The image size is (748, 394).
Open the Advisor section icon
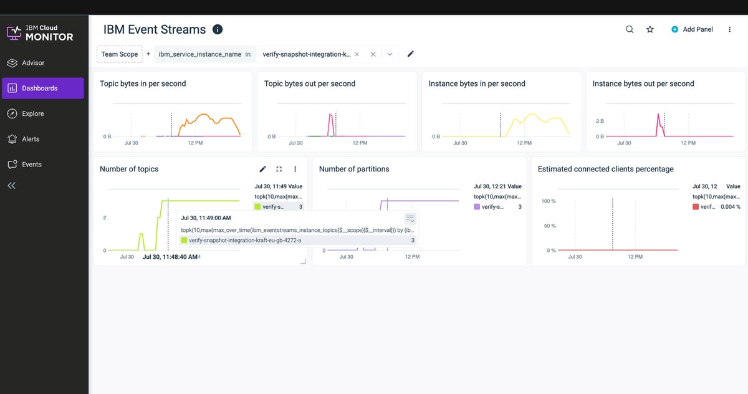point(12,63)
